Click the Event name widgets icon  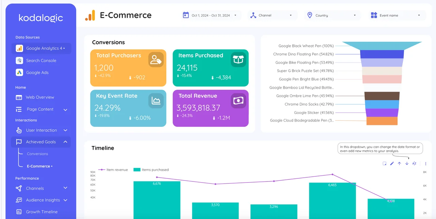coord(374,15)
